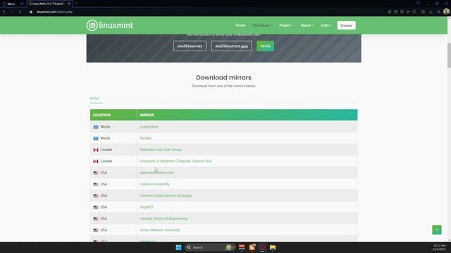Go to Home in site navigation
The width and height of the screenshot is (451, 253).
click(x=240, y=25)
